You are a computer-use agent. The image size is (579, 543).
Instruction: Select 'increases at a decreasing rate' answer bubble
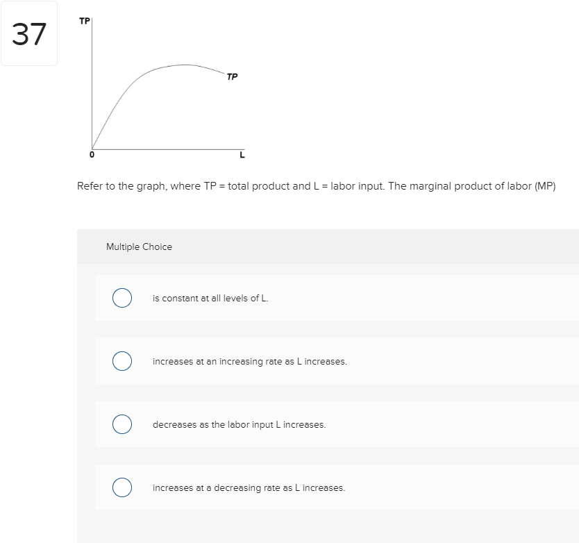click(122, 487)
